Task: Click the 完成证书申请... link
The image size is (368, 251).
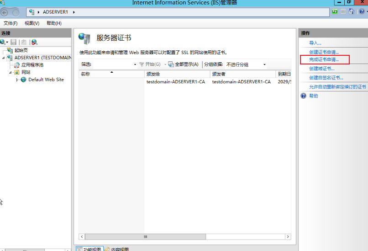Action: pyautogui.click(x=324, y=59)
